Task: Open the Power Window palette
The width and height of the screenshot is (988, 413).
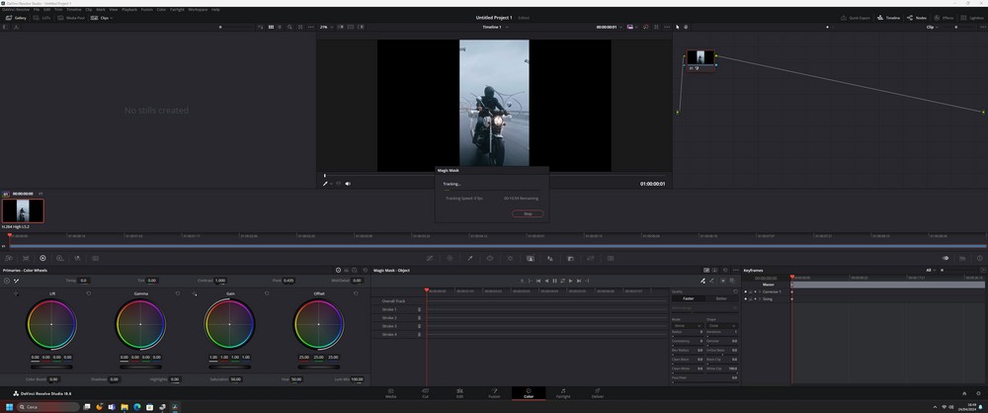Action: point(490,258)
